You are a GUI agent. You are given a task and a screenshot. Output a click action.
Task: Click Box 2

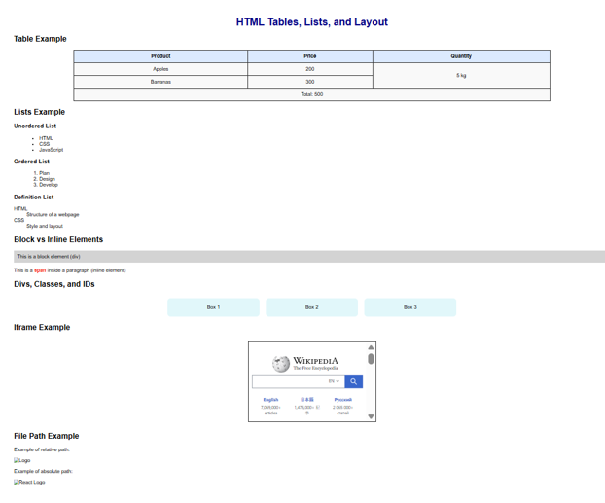coord(312,307)
